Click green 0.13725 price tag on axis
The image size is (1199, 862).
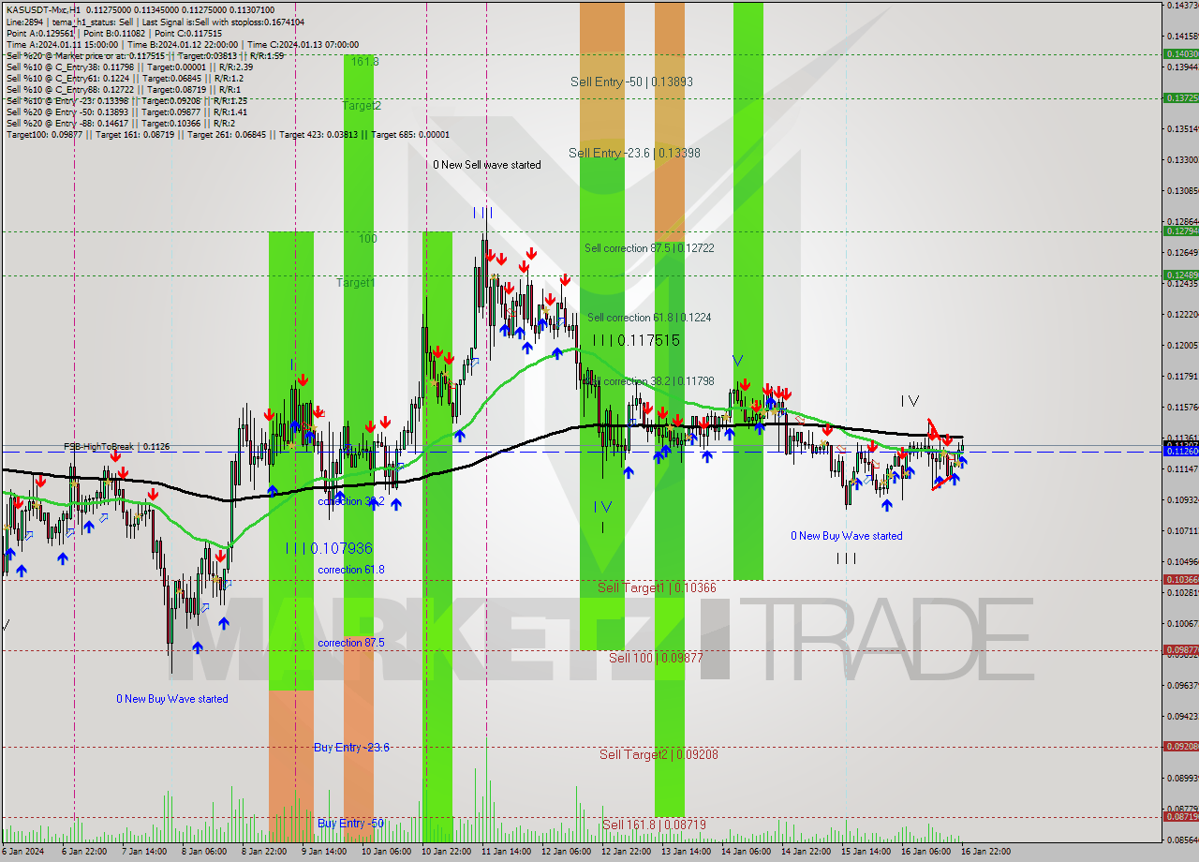[1180, 97]
